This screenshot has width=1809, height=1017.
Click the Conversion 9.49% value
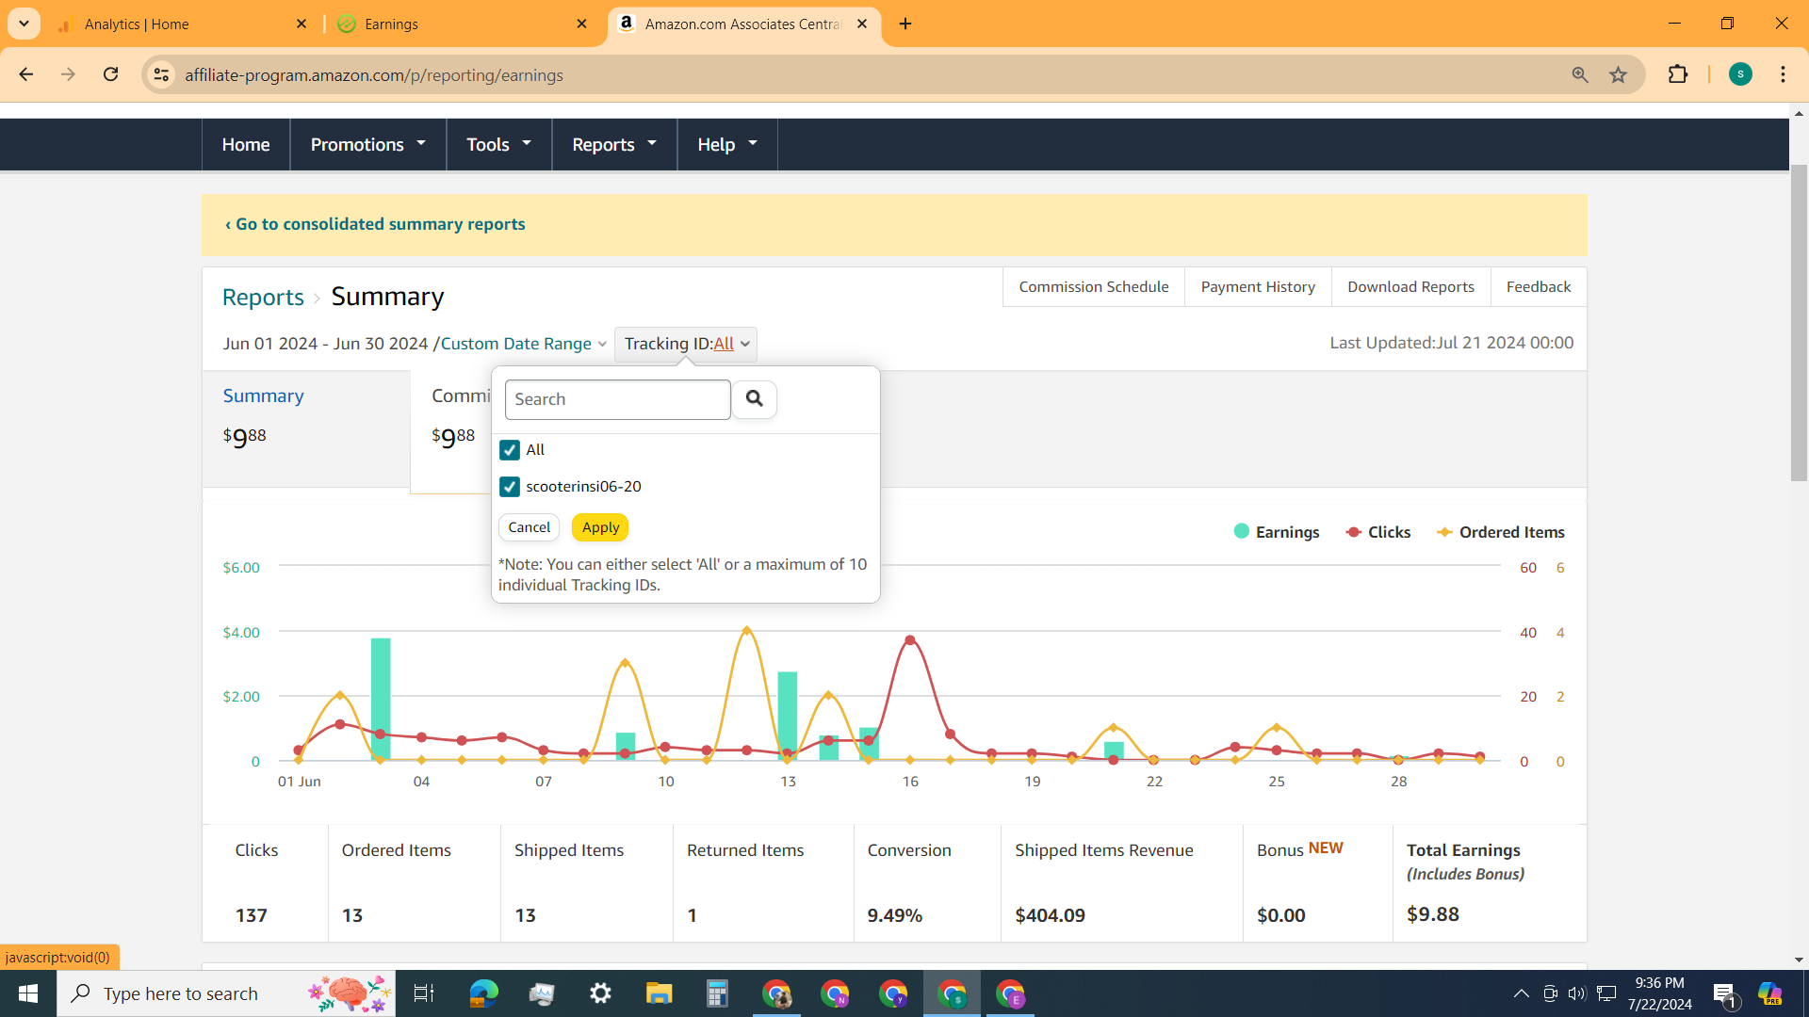click(894, 915)
